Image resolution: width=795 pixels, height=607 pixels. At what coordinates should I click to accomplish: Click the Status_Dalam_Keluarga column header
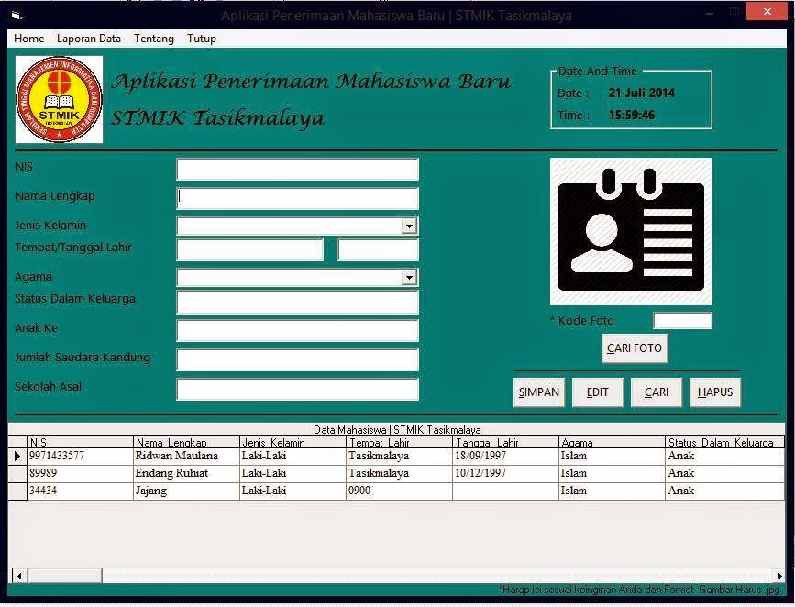725,442
